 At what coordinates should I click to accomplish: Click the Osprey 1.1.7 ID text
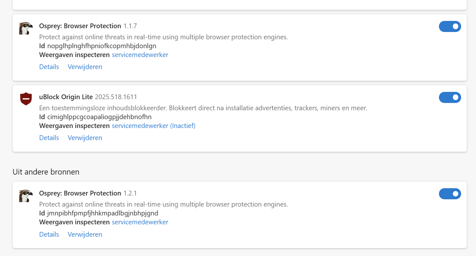102,46
